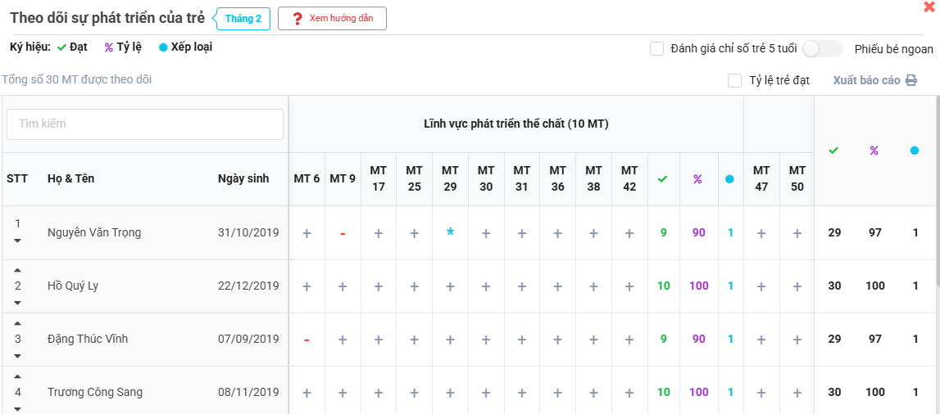The image size is (940, 414).
Task: Click the red close X icon
Action: coord(929,7)
